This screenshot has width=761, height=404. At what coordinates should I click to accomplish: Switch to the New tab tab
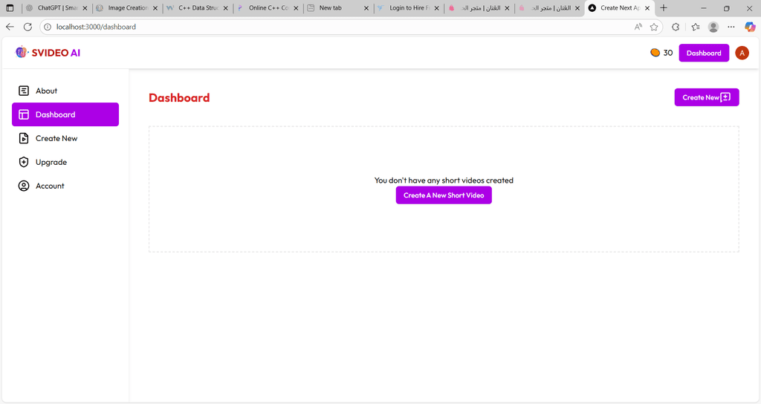coord(338,8)
